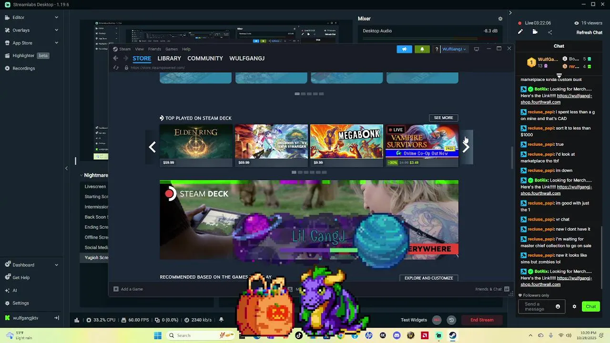Click the edit stream info pencil icon

coord(520,32)
